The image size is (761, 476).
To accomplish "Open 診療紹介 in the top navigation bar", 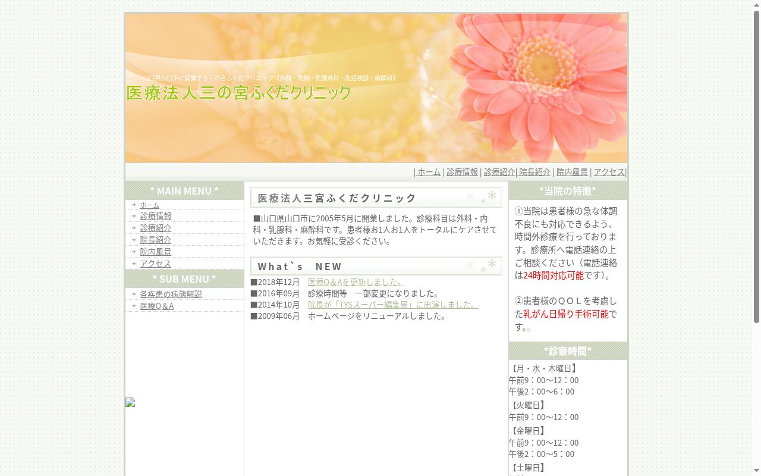I will tap(499, 172).
